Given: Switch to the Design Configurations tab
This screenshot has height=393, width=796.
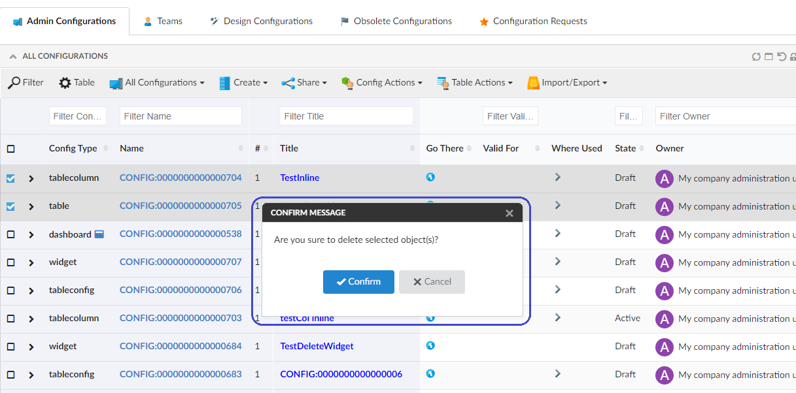Looking at the screenshot, I should 261,21.
